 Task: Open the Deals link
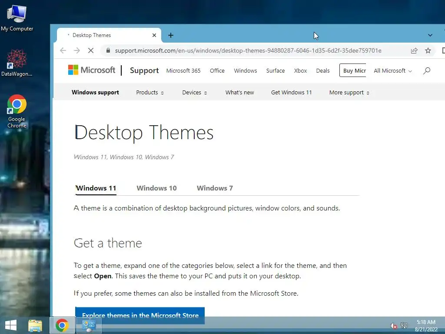point(323,71)
